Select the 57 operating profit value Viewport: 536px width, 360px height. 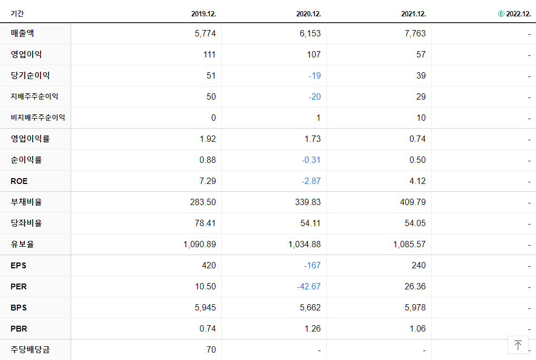tap(421, 55)
